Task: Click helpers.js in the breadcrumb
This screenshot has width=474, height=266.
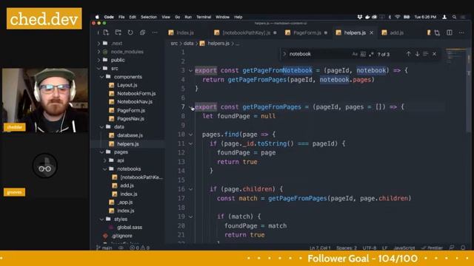Action: coord(218,44)
